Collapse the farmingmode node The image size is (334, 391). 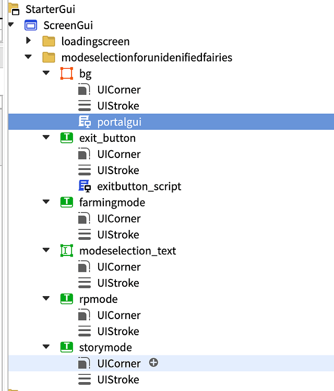click(x=46, y=201)
